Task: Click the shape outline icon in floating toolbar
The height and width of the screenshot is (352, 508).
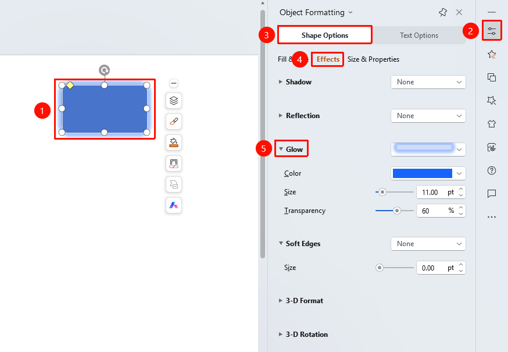Action: (174, 163)
